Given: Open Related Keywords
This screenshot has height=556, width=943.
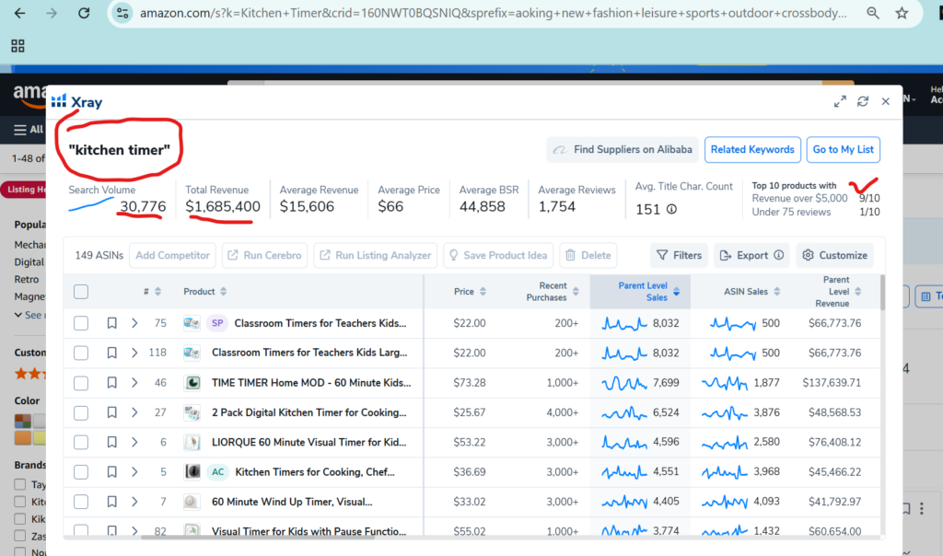Looking at the screenshot, I should point(751,149).
